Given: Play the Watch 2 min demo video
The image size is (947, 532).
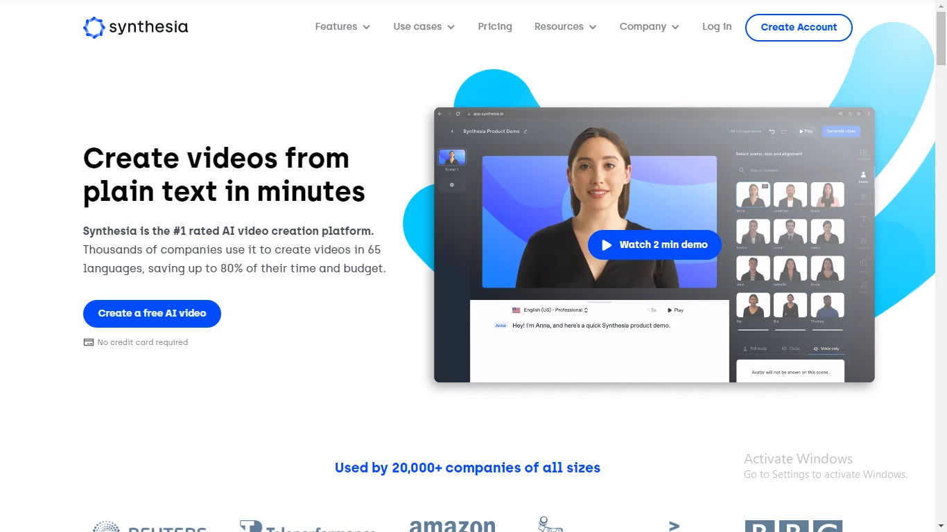Looking at the screenshot, I should (654, 245).
